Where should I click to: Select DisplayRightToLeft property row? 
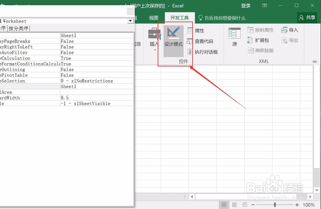(x=66, y=47)
